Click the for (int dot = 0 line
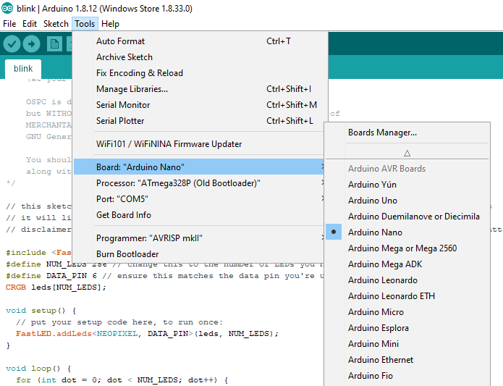Viewport: 503px width, 386px height. point(122,380)
